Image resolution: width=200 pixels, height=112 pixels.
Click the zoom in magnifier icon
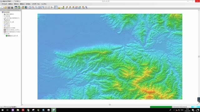coord(33,7)
